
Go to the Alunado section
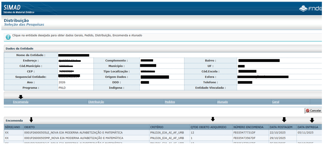[x=222, y=102]
